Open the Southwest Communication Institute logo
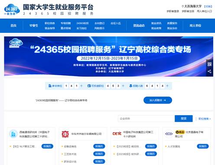The image size is (215, 165). 13,134
